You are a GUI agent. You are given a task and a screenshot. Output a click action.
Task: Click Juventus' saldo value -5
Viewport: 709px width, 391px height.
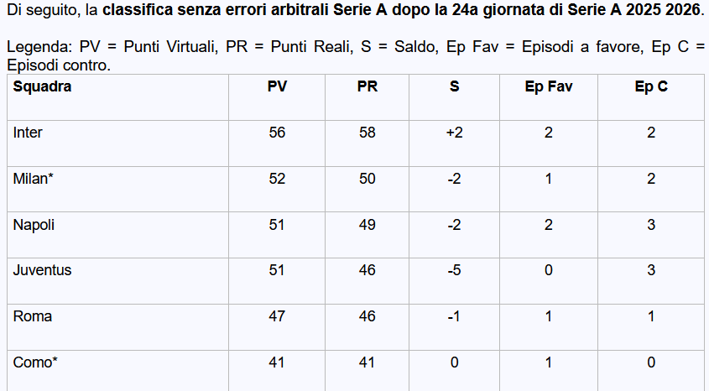(x=455, y=270)
